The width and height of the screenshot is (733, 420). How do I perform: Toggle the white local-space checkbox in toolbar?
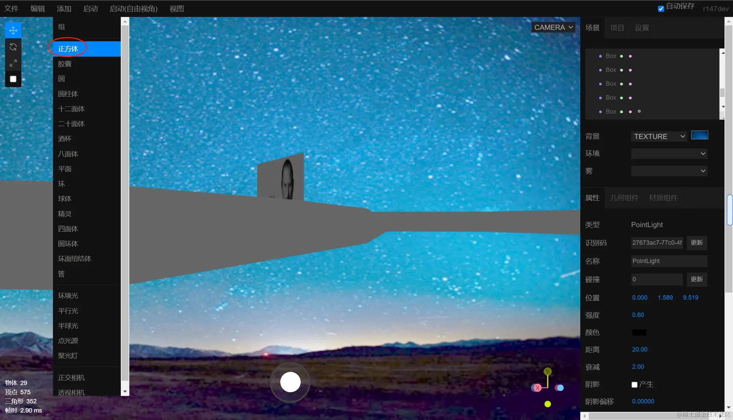(13, 79)
